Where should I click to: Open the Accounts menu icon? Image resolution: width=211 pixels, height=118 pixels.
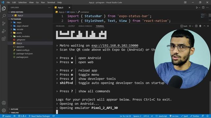4,103
